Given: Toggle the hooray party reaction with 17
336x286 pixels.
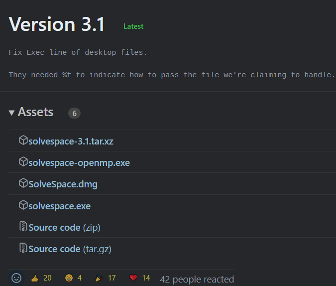Looking at the screenshot, I should (x=105, y=278).
